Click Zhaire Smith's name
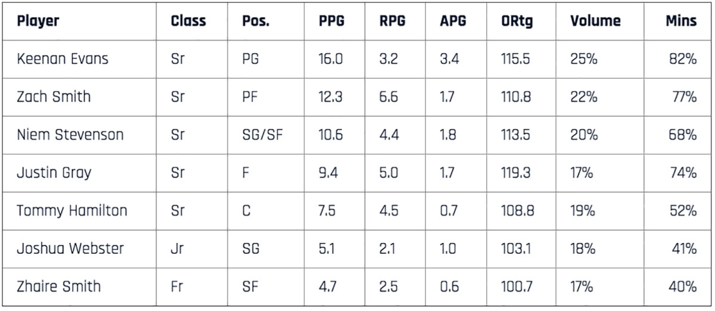This screenshot has height=311, width=715. point(58,286)
